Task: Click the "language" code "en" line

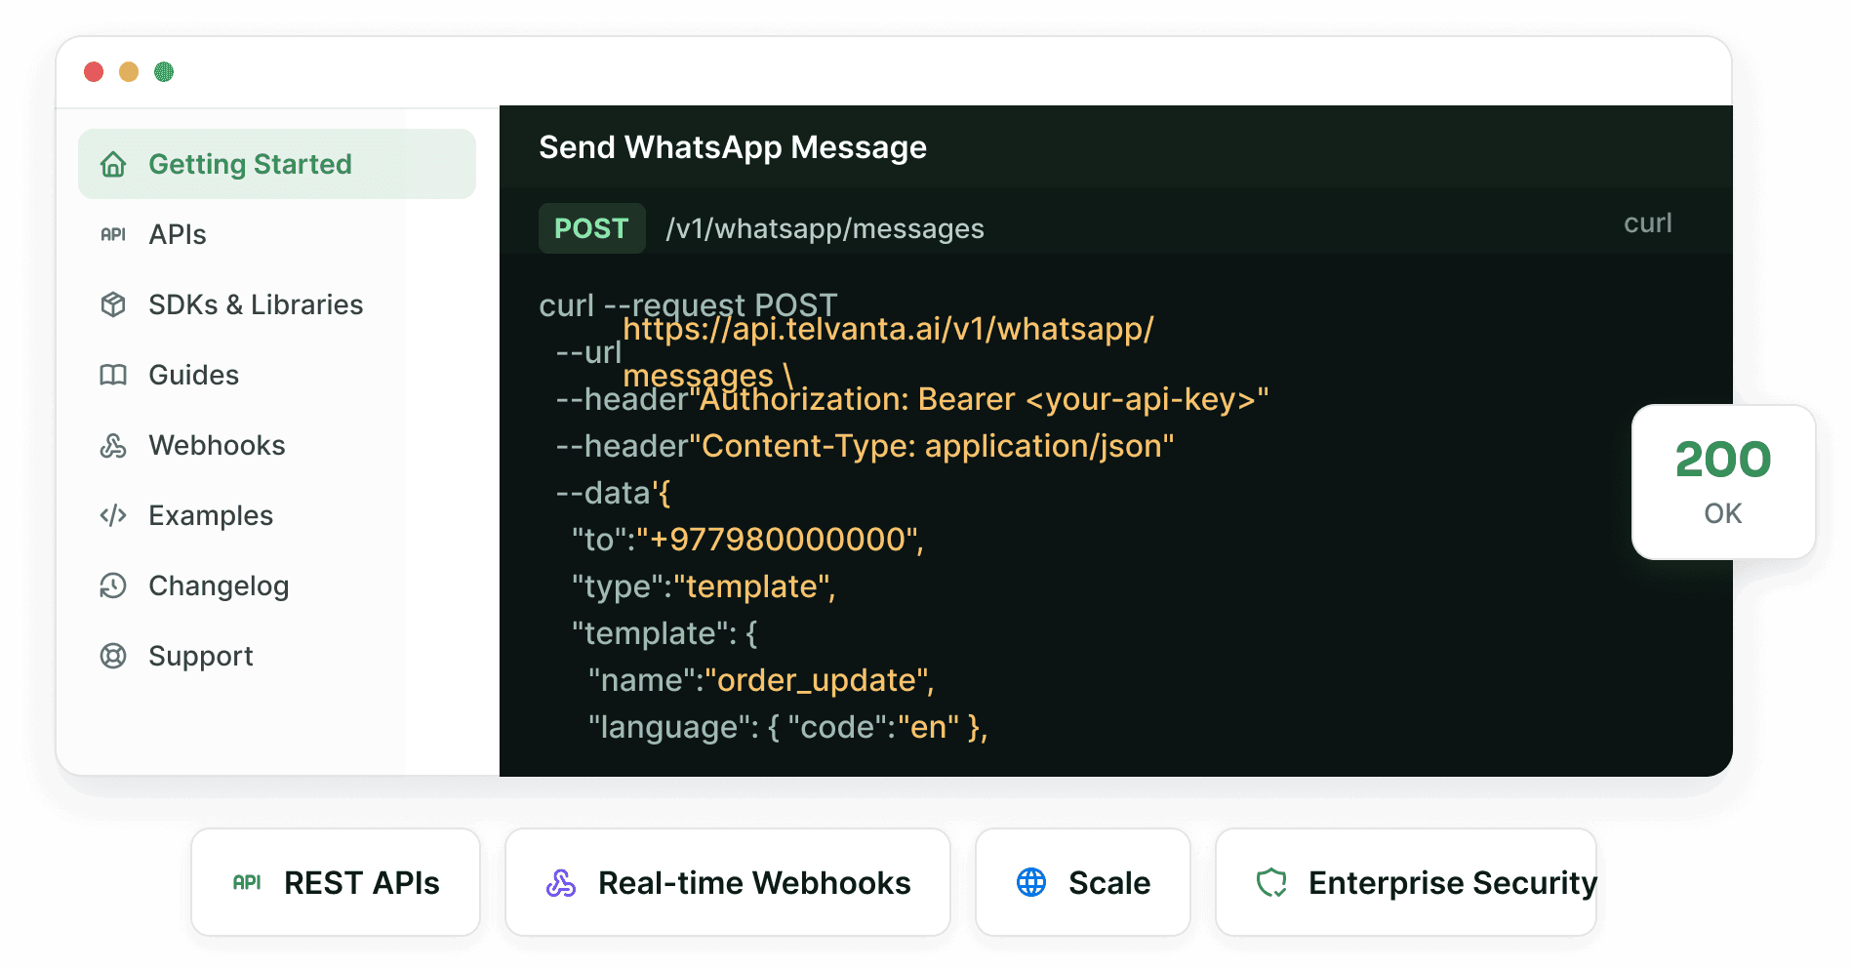Action: click(787, 727)
